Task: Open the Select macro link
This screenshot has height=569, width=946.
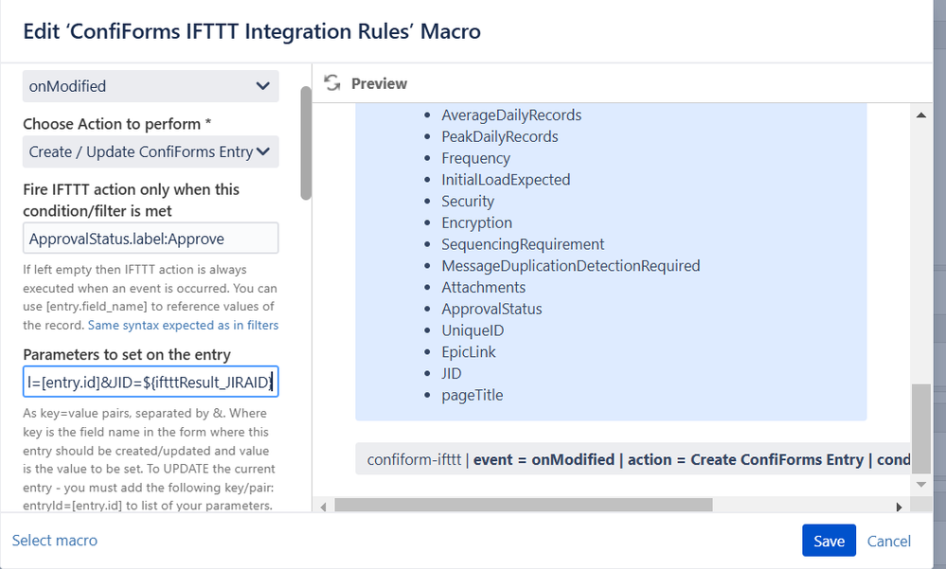Action: (54, 540)
